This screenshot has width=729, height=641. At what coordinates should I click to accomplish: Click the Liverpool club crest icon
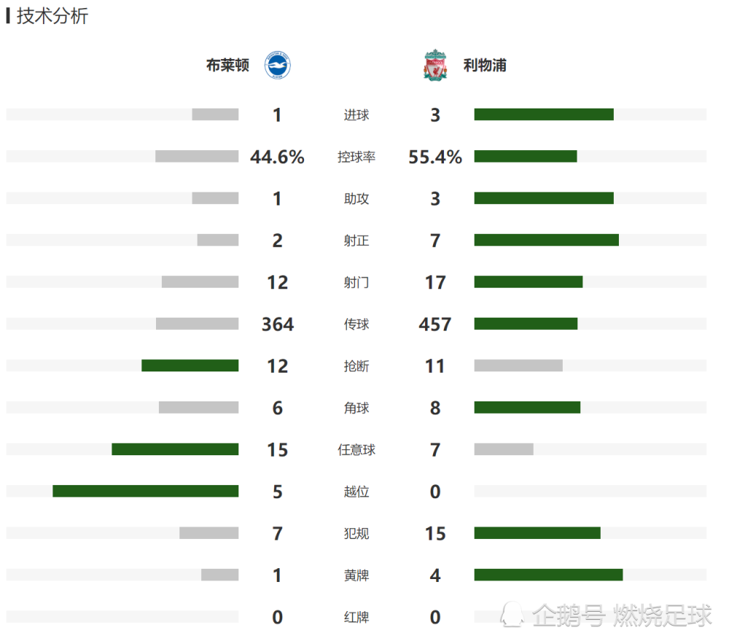(435, 65)
